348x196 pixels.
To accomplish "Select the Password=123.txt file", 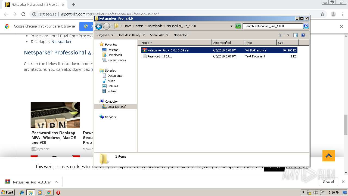I will (x=219, y=56).
